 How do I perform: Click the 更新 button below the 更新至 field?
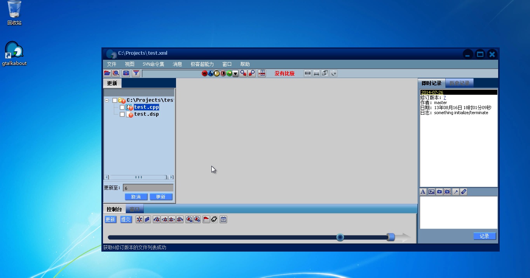[161, 197]
